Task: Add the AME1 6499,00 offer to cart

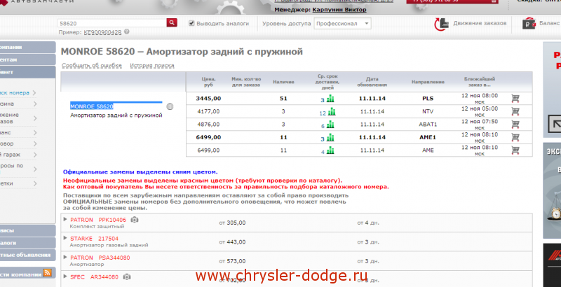Action: point(515,137)
